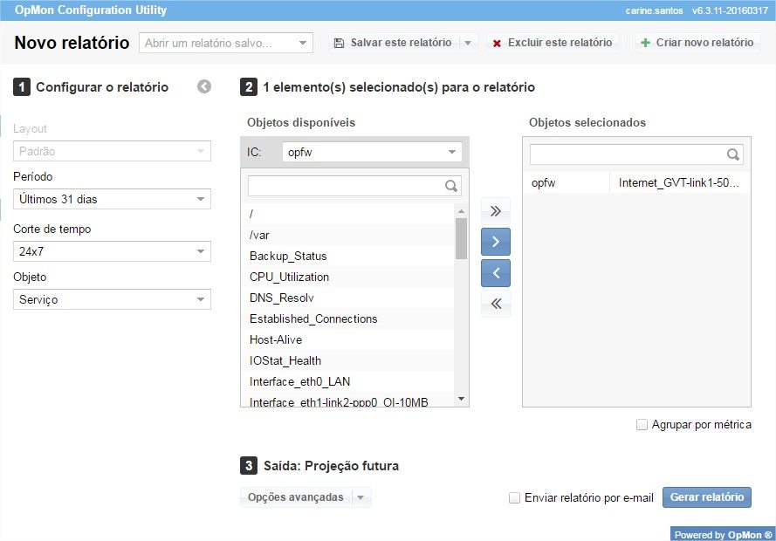Expand the Período dropdown
776x541 pixels.
(x=112, y=199)
